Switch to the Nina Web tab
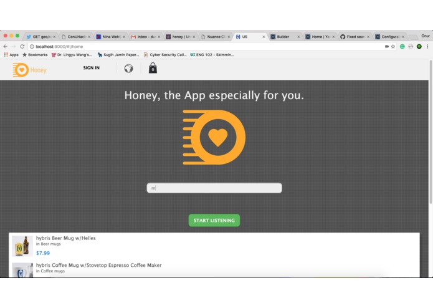Screen dimensions: 433x308 [x=110, y=37]
